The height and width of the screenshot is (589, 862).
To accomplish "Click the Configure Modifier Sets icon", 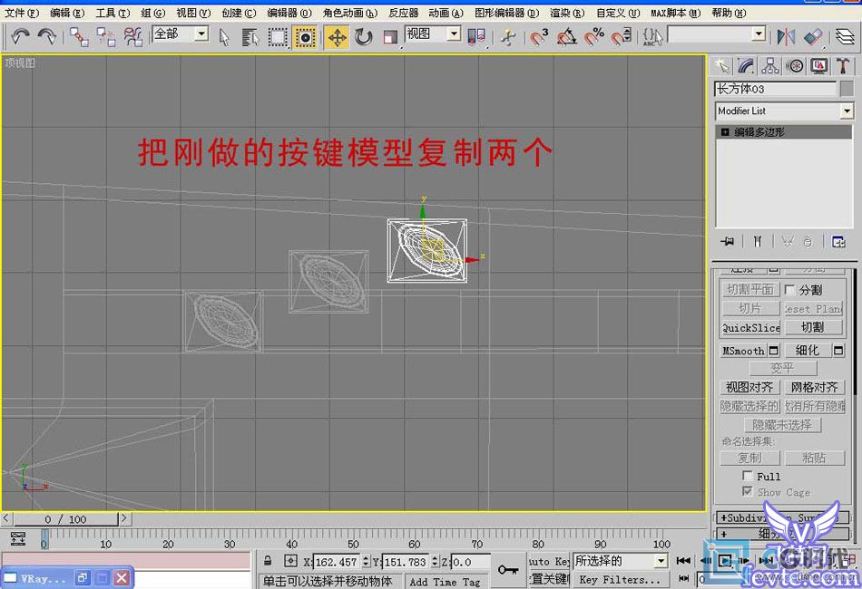I will pos(838,242).
